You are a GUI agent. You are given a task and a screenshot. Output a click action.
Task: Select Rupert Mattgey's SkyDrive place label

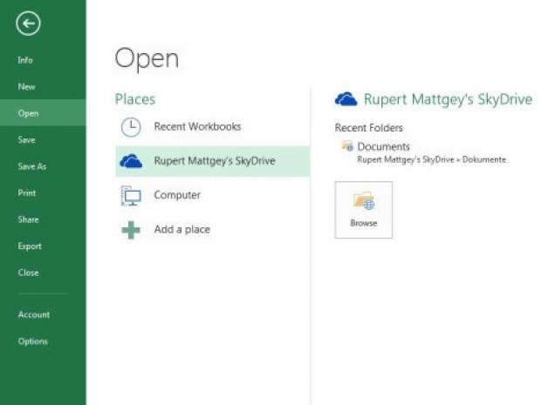tap(215, 161)
